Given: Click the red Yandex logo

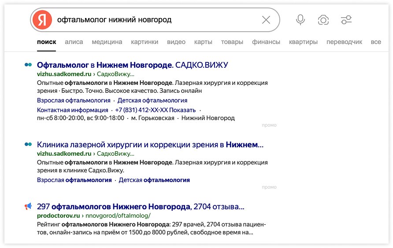Looking at the screenshot, I should (x=42, y=20).
